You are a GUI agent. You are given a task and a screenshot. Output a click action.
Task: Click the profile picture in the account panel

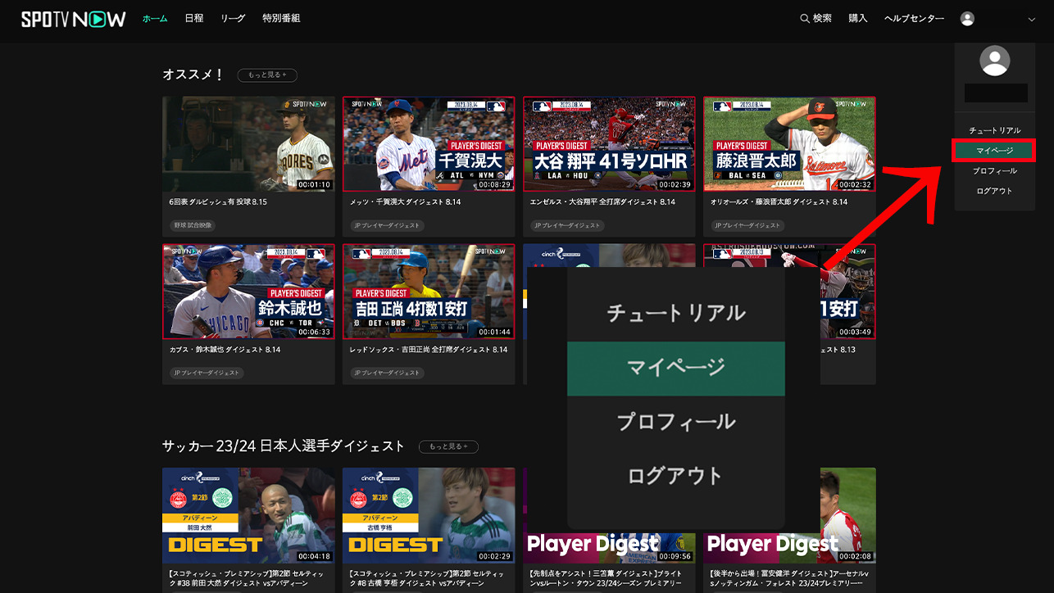click(995, 61)
